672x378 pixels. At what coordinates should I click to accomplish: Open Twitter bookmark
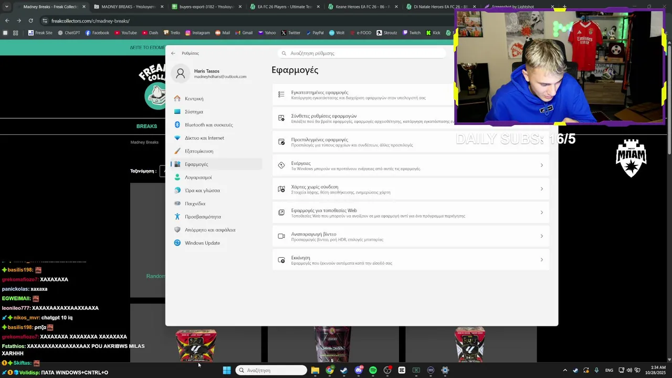pos(290,33)
